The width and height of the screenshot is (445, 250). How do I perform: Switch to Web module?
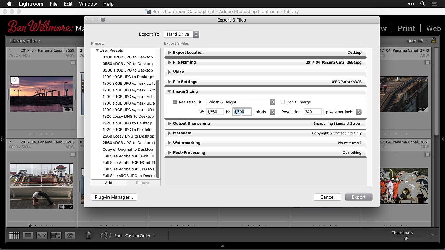[433, 28]
